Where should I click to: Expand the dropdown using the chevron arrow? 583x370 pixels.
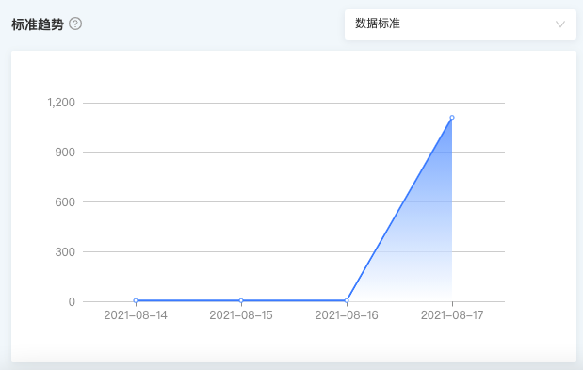pyautogui.click(x=560, y=24)
